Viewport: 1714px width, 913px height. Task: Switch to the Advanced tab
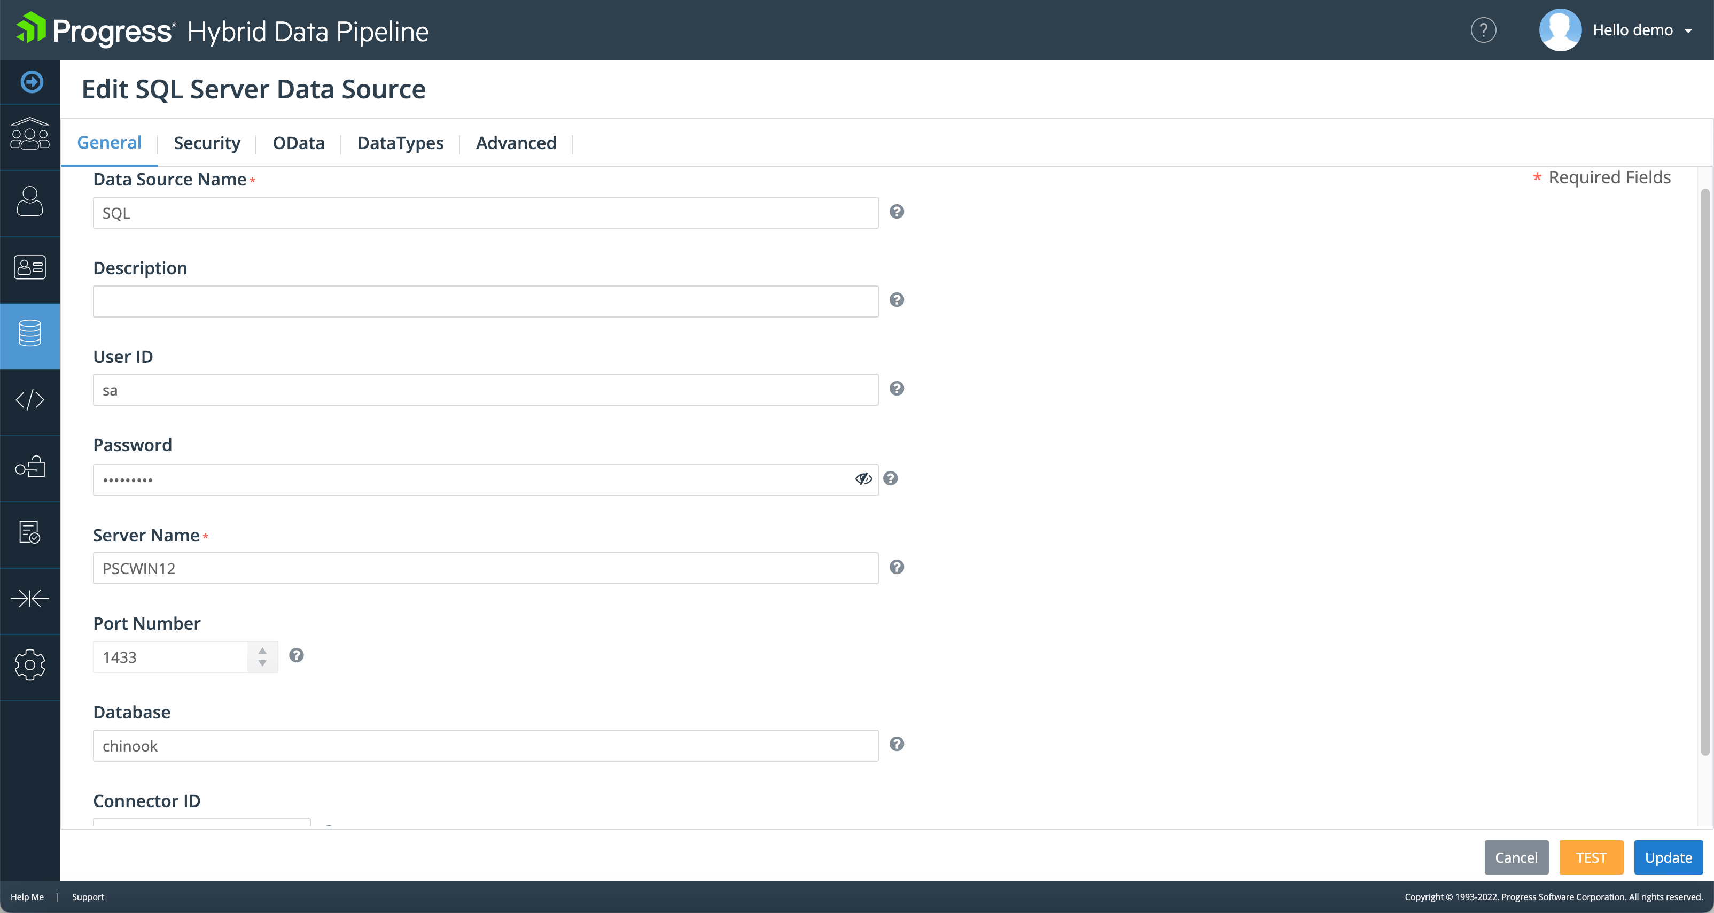[516, 143]
